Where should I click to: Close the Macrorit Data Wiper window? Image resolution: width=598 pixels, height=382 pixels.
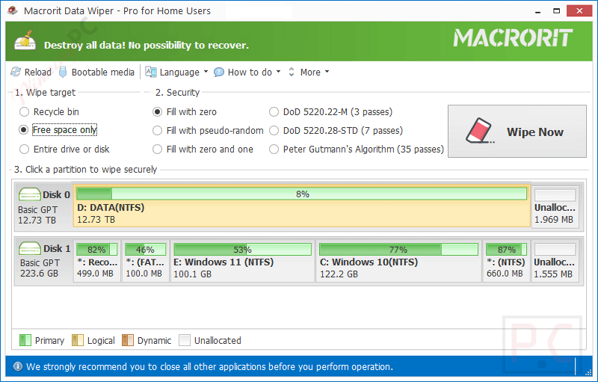pyautogui.click(x=579, y=10)
